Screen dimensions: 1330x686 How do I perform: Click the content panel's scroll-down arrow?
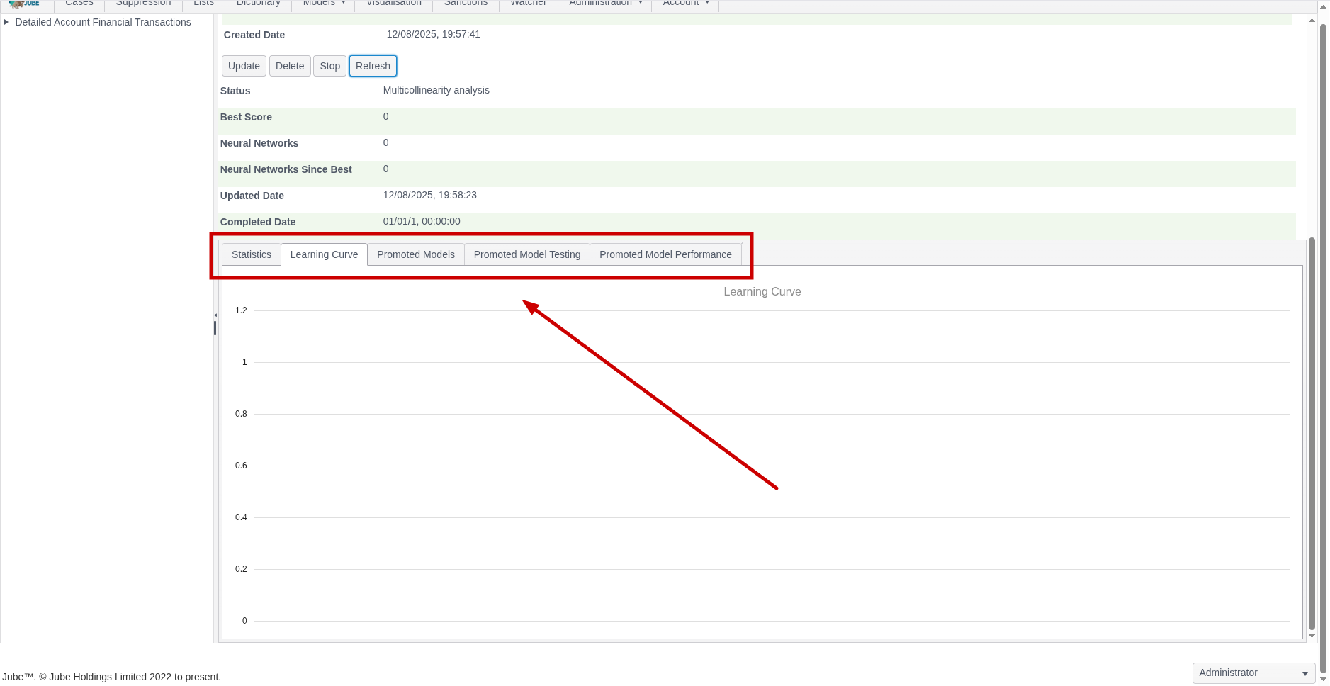click(x=1312, y=636)
